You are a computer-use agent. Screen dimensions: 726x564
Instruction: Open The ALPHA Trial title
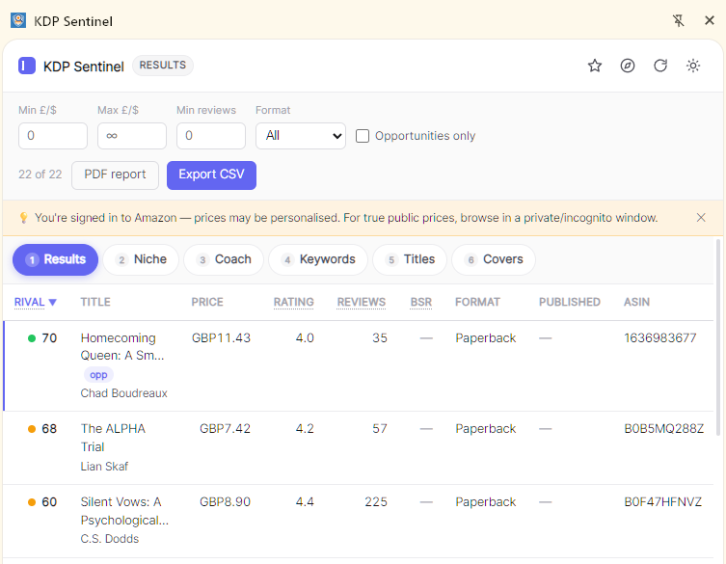(x=113, y=438)
